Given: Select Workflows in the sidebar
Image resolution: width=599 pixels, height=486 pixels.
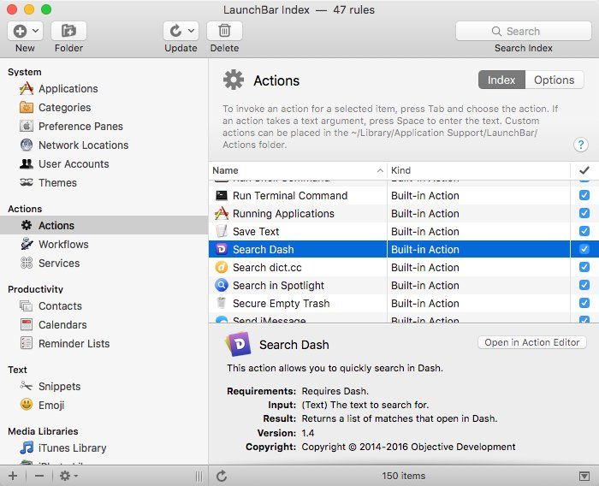Looking at the screenshot, I should tap(63, 245).
